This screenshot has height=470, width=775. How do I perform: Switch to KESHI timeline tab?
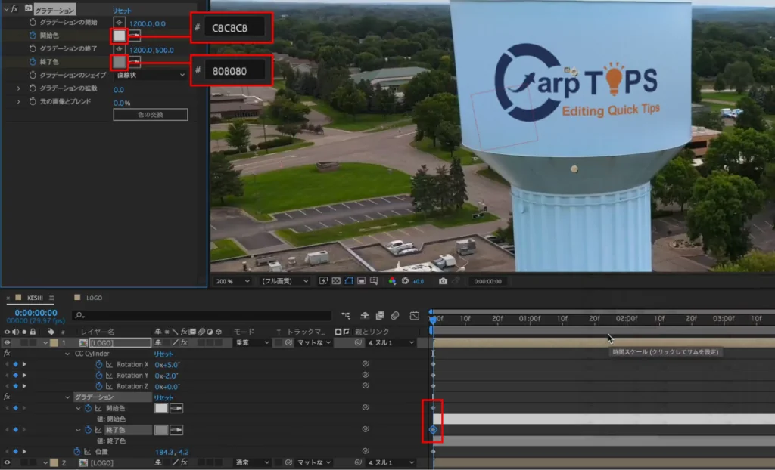coord(35,298)
